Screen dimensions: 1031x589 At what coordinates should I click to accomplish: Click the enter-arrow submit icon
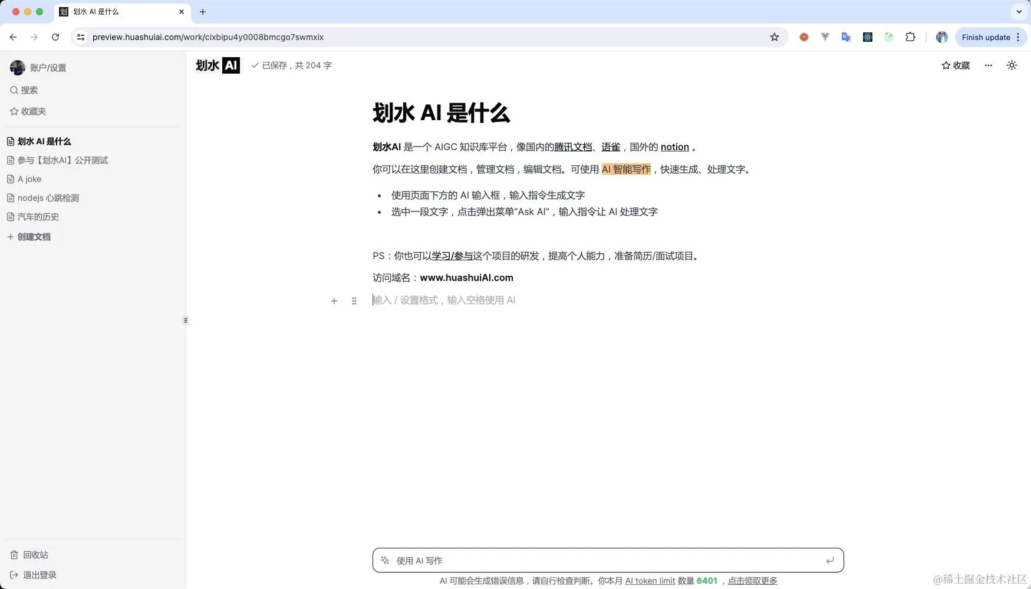click(830, 560)
